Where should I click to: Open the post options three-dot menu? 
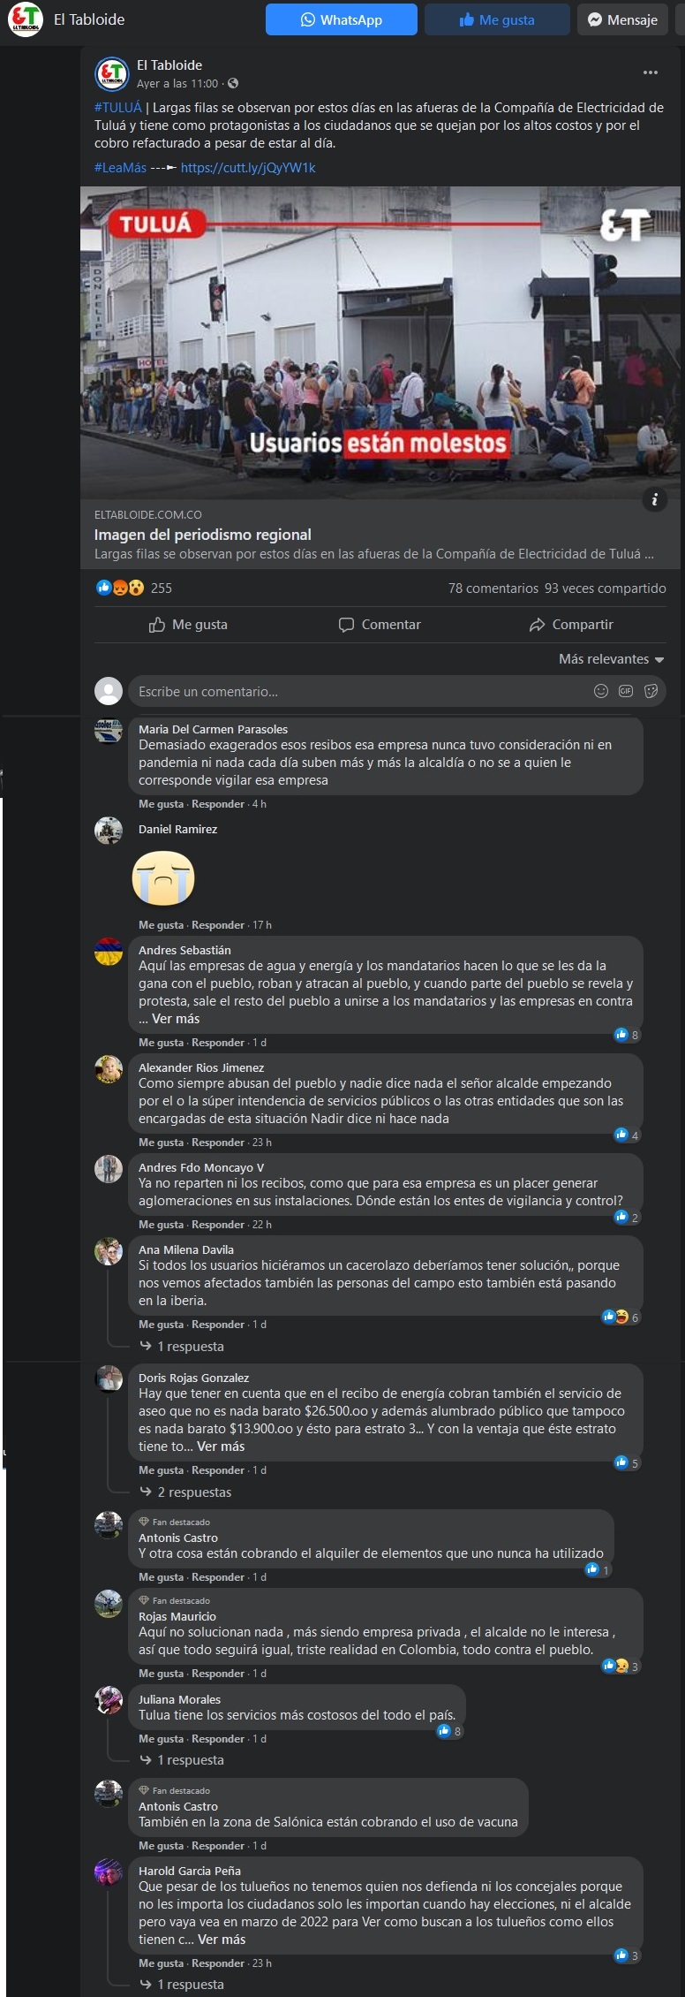pos(651,72)
